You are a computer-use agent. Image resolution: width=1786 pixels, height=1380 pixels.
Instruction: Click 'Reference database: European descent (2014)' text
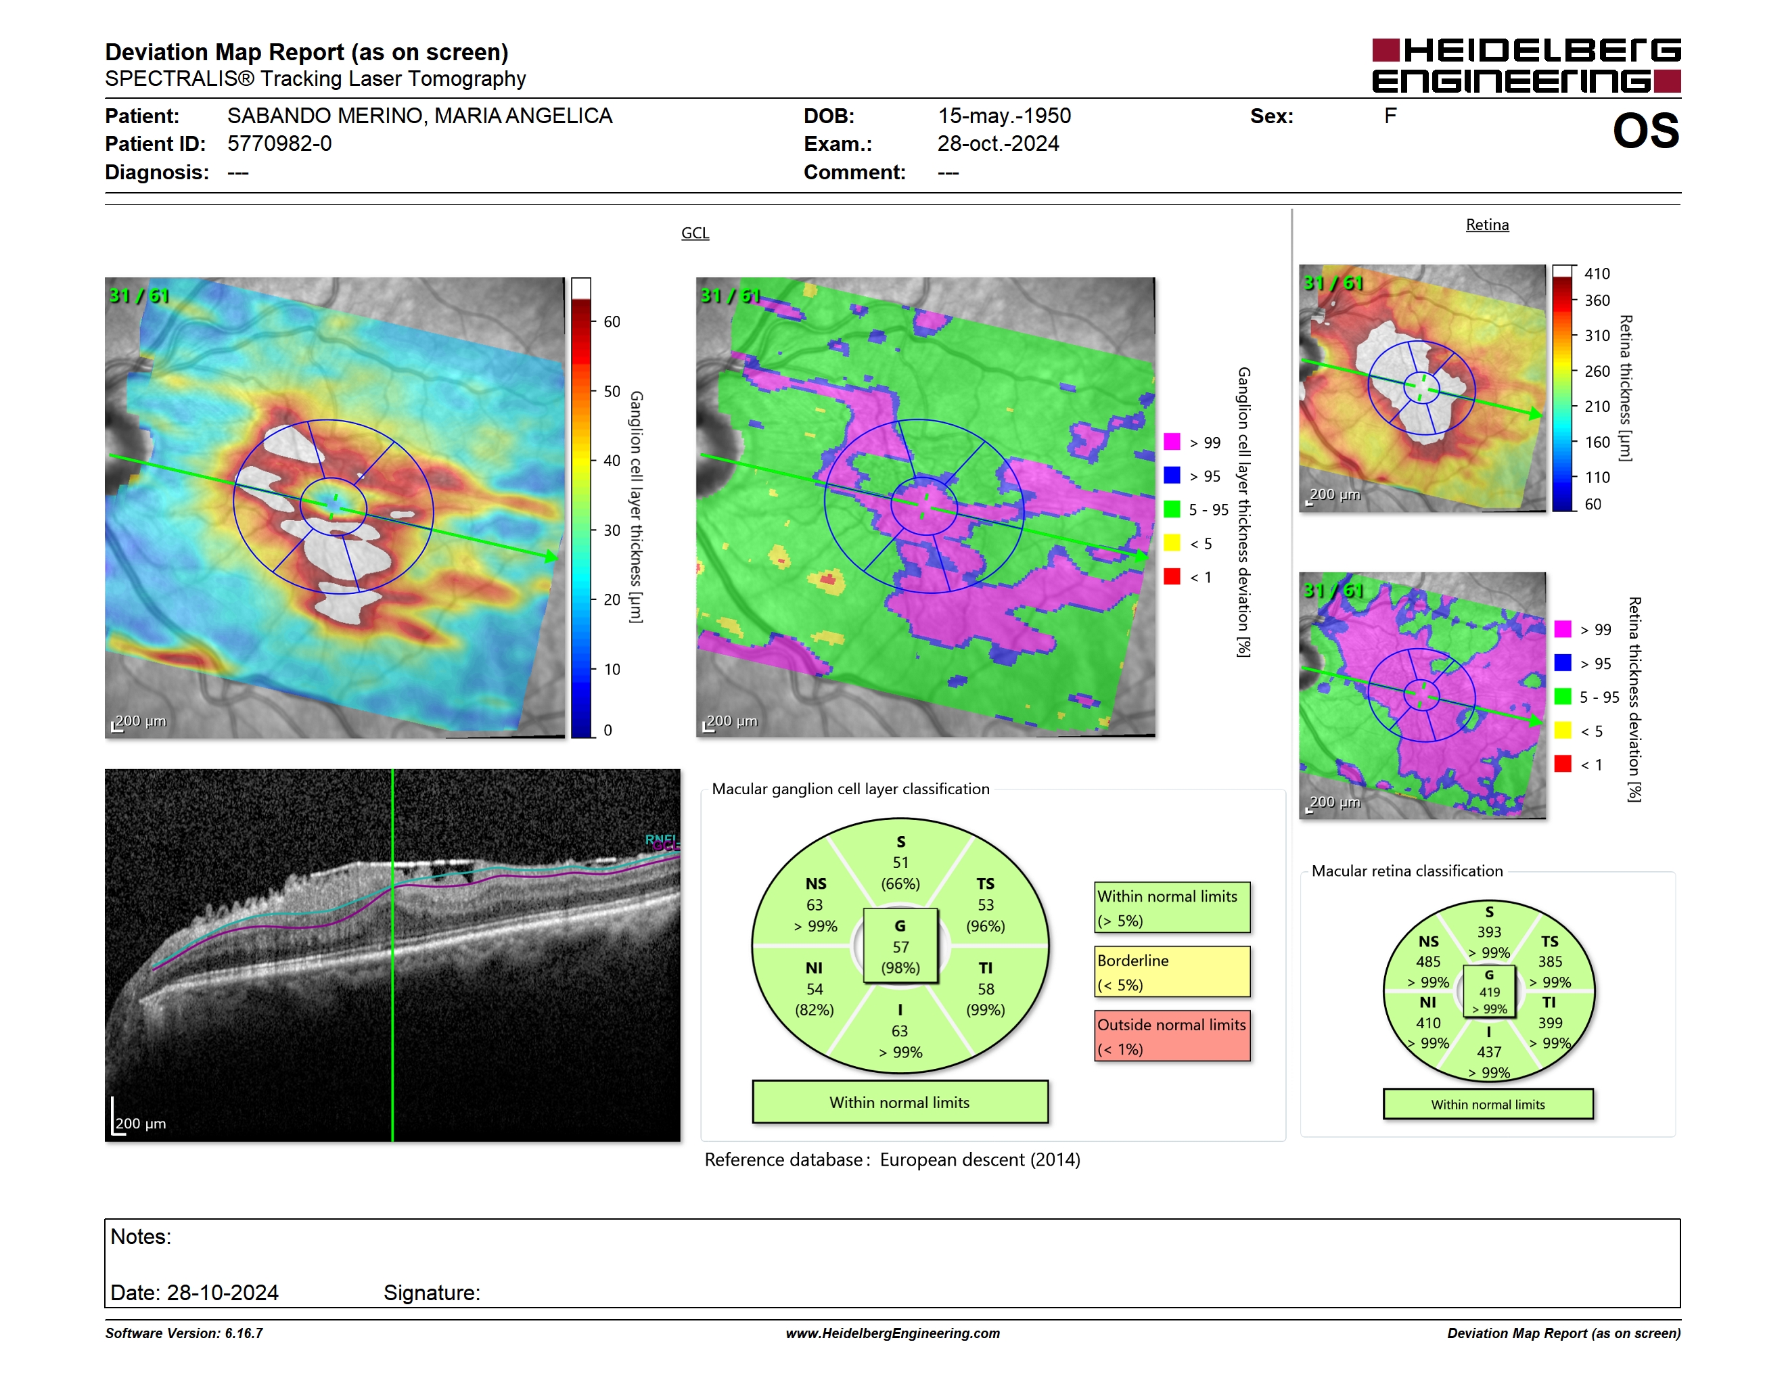point(892,1160)
